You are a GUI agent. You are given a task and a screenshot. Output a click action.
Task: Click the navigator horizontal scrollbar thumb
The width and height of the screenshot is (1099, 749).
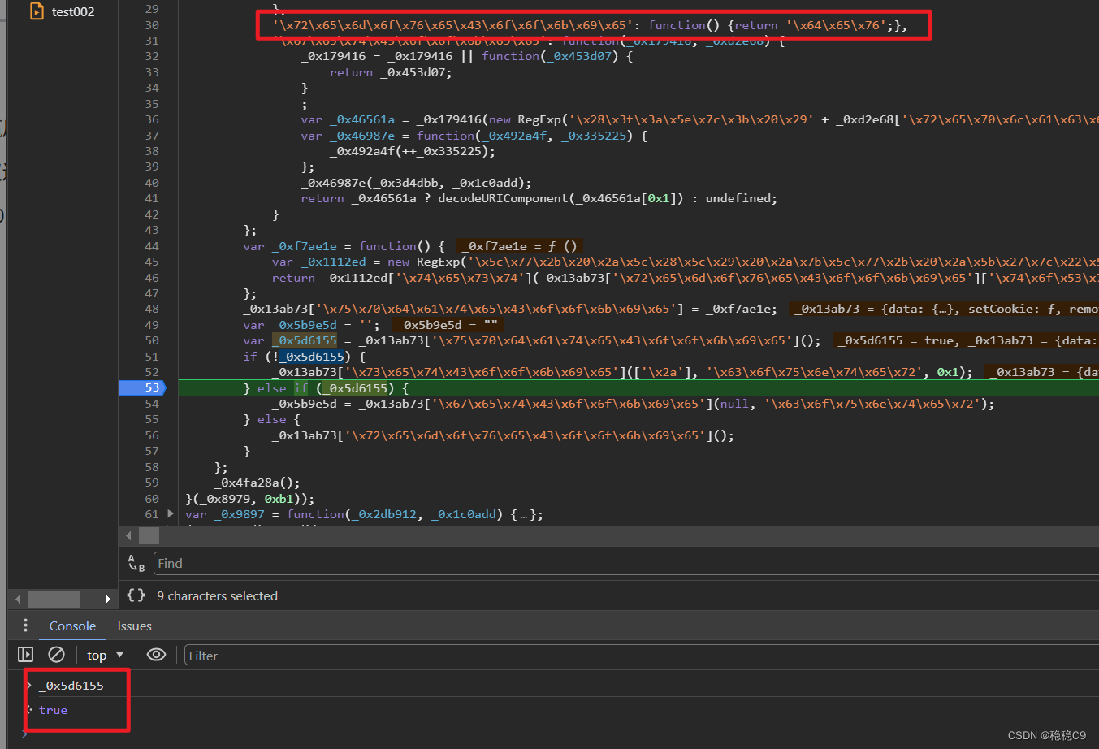coord(54,599)
